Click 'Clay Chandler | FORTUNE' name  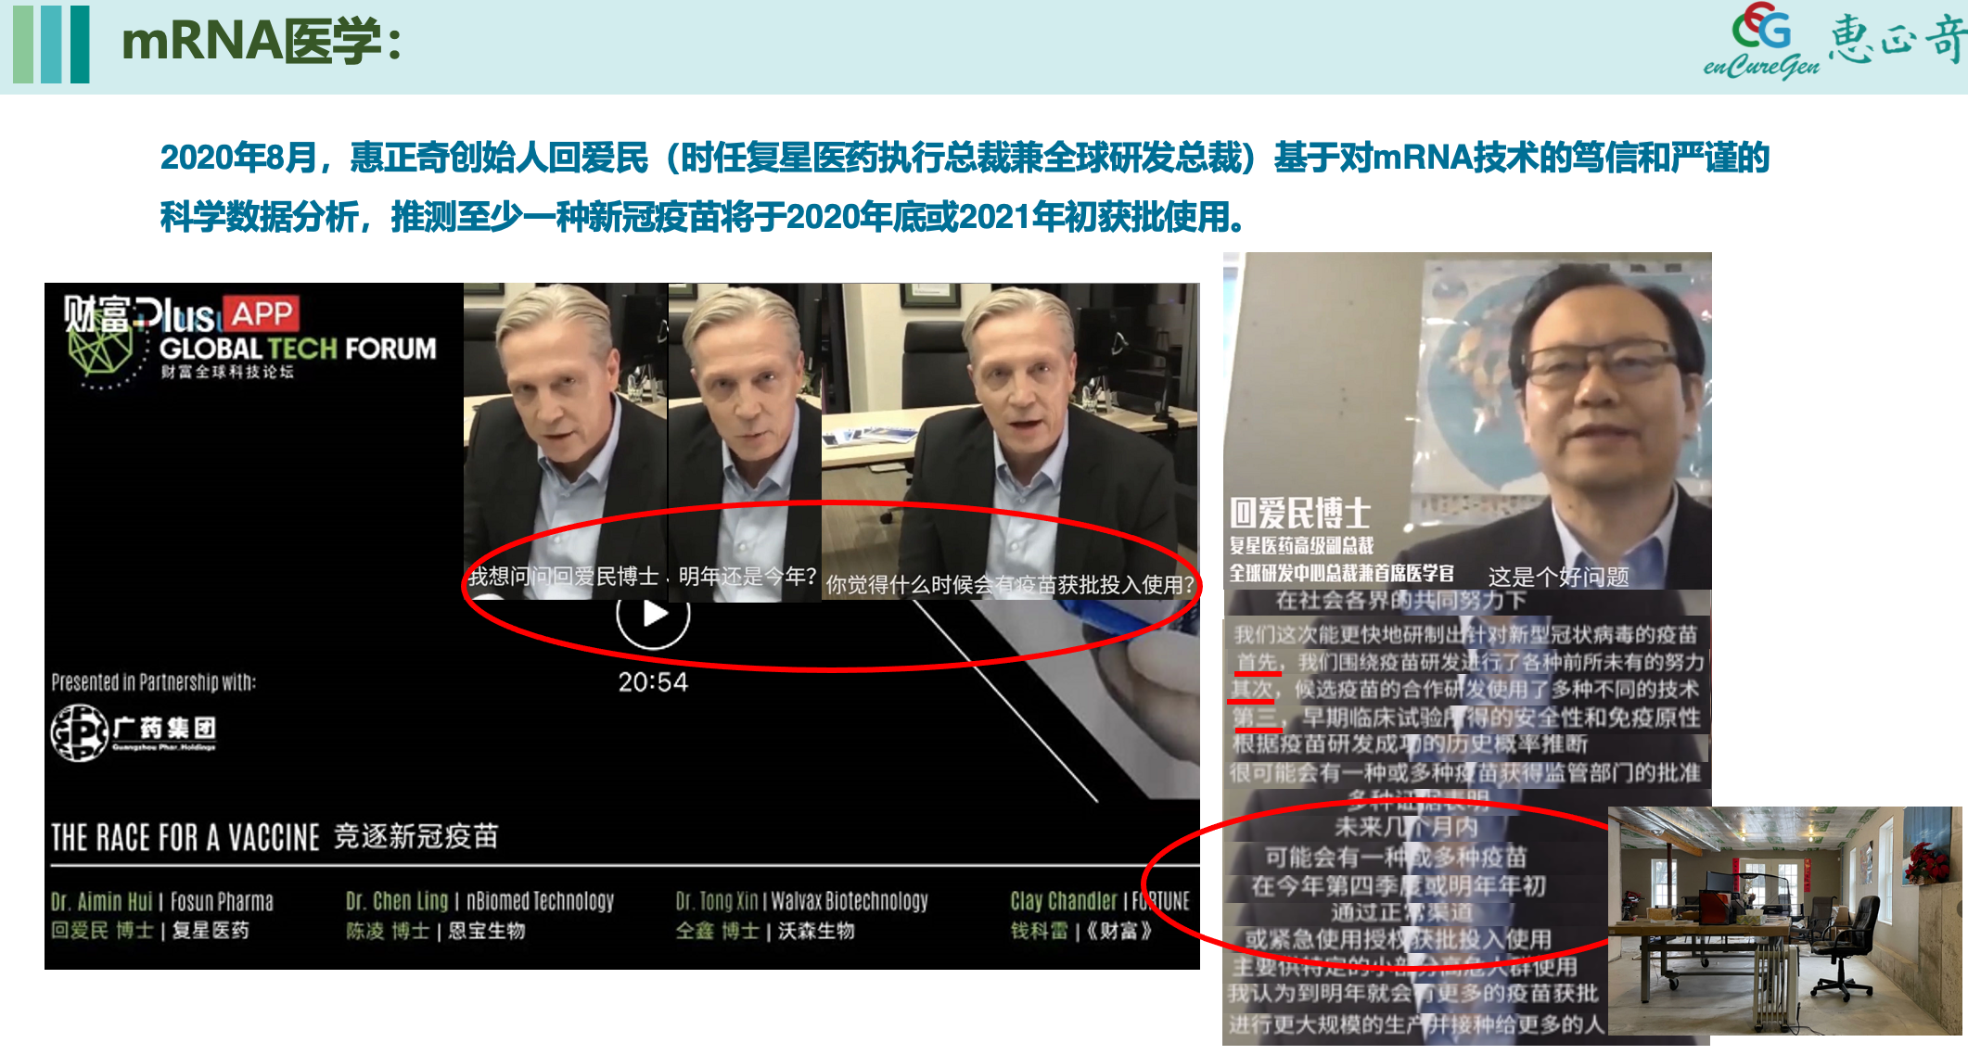tap(1100, 901)
